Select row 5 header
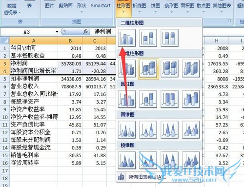The height and width of the screenshot is (187, 244). point(5,79)
